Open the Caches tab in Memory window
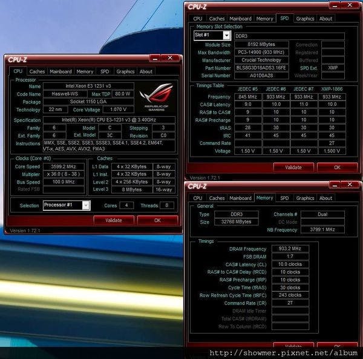Screen dimensions: 363x359 [217, 198]
